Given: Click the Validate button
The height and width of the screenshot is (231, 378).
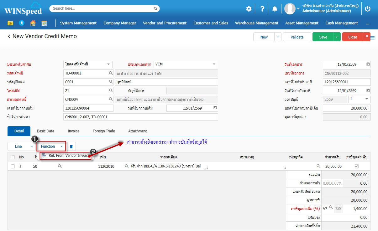Looking at the screenshot, I should pyautogui.click(x=297, y=37).
